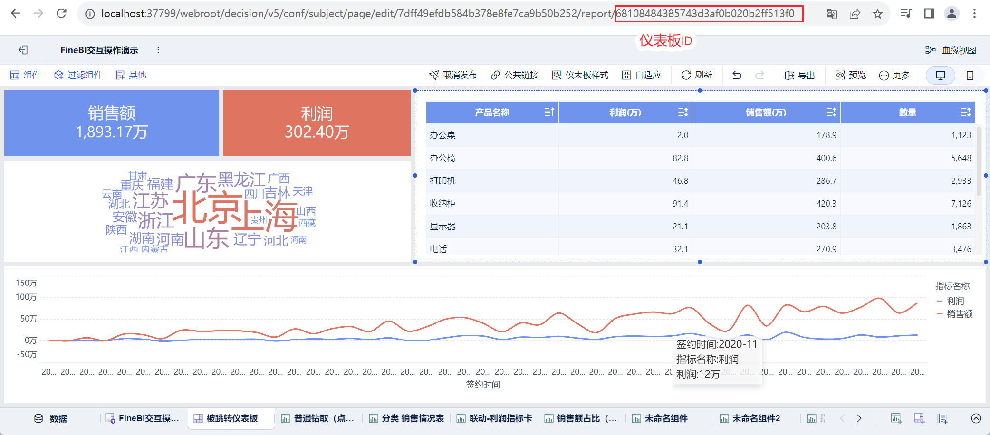Expand the 更多 more options menu
The image size is (990, 435).
click(x=894, y=75)
